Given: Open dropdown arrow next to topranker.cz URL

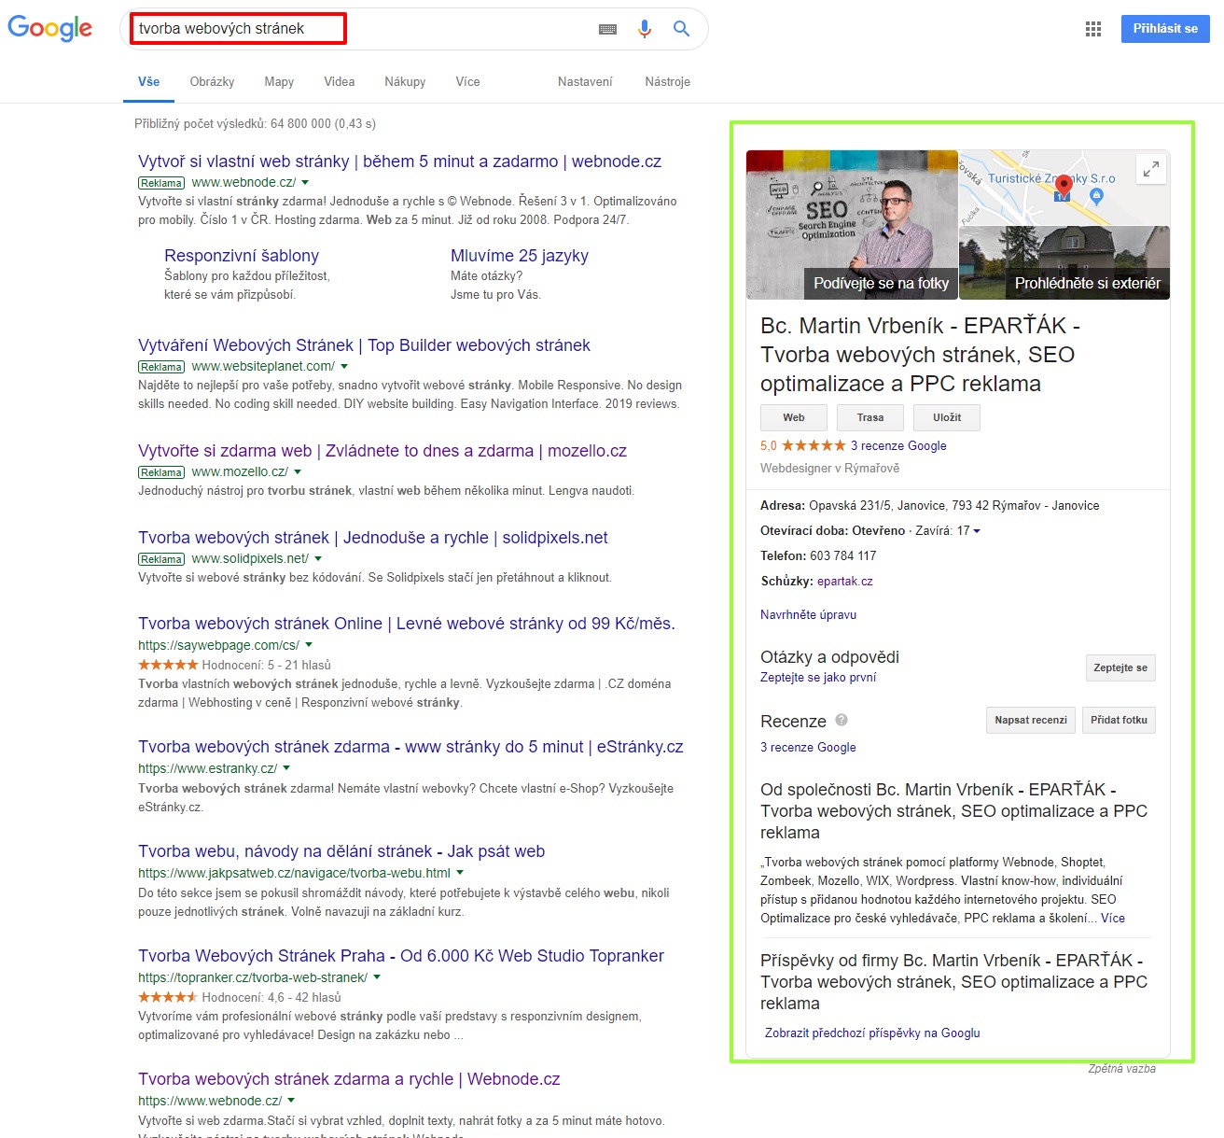Looking at the screenshot, I should click(377, 977).
